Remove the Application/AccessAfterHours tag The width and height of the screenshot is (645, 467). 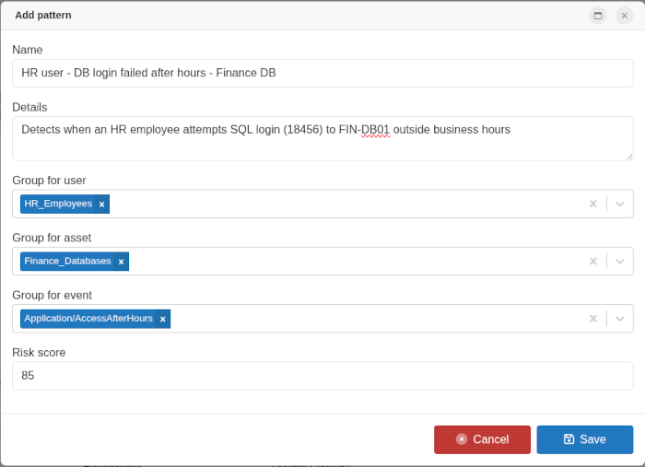click(162, 320)
